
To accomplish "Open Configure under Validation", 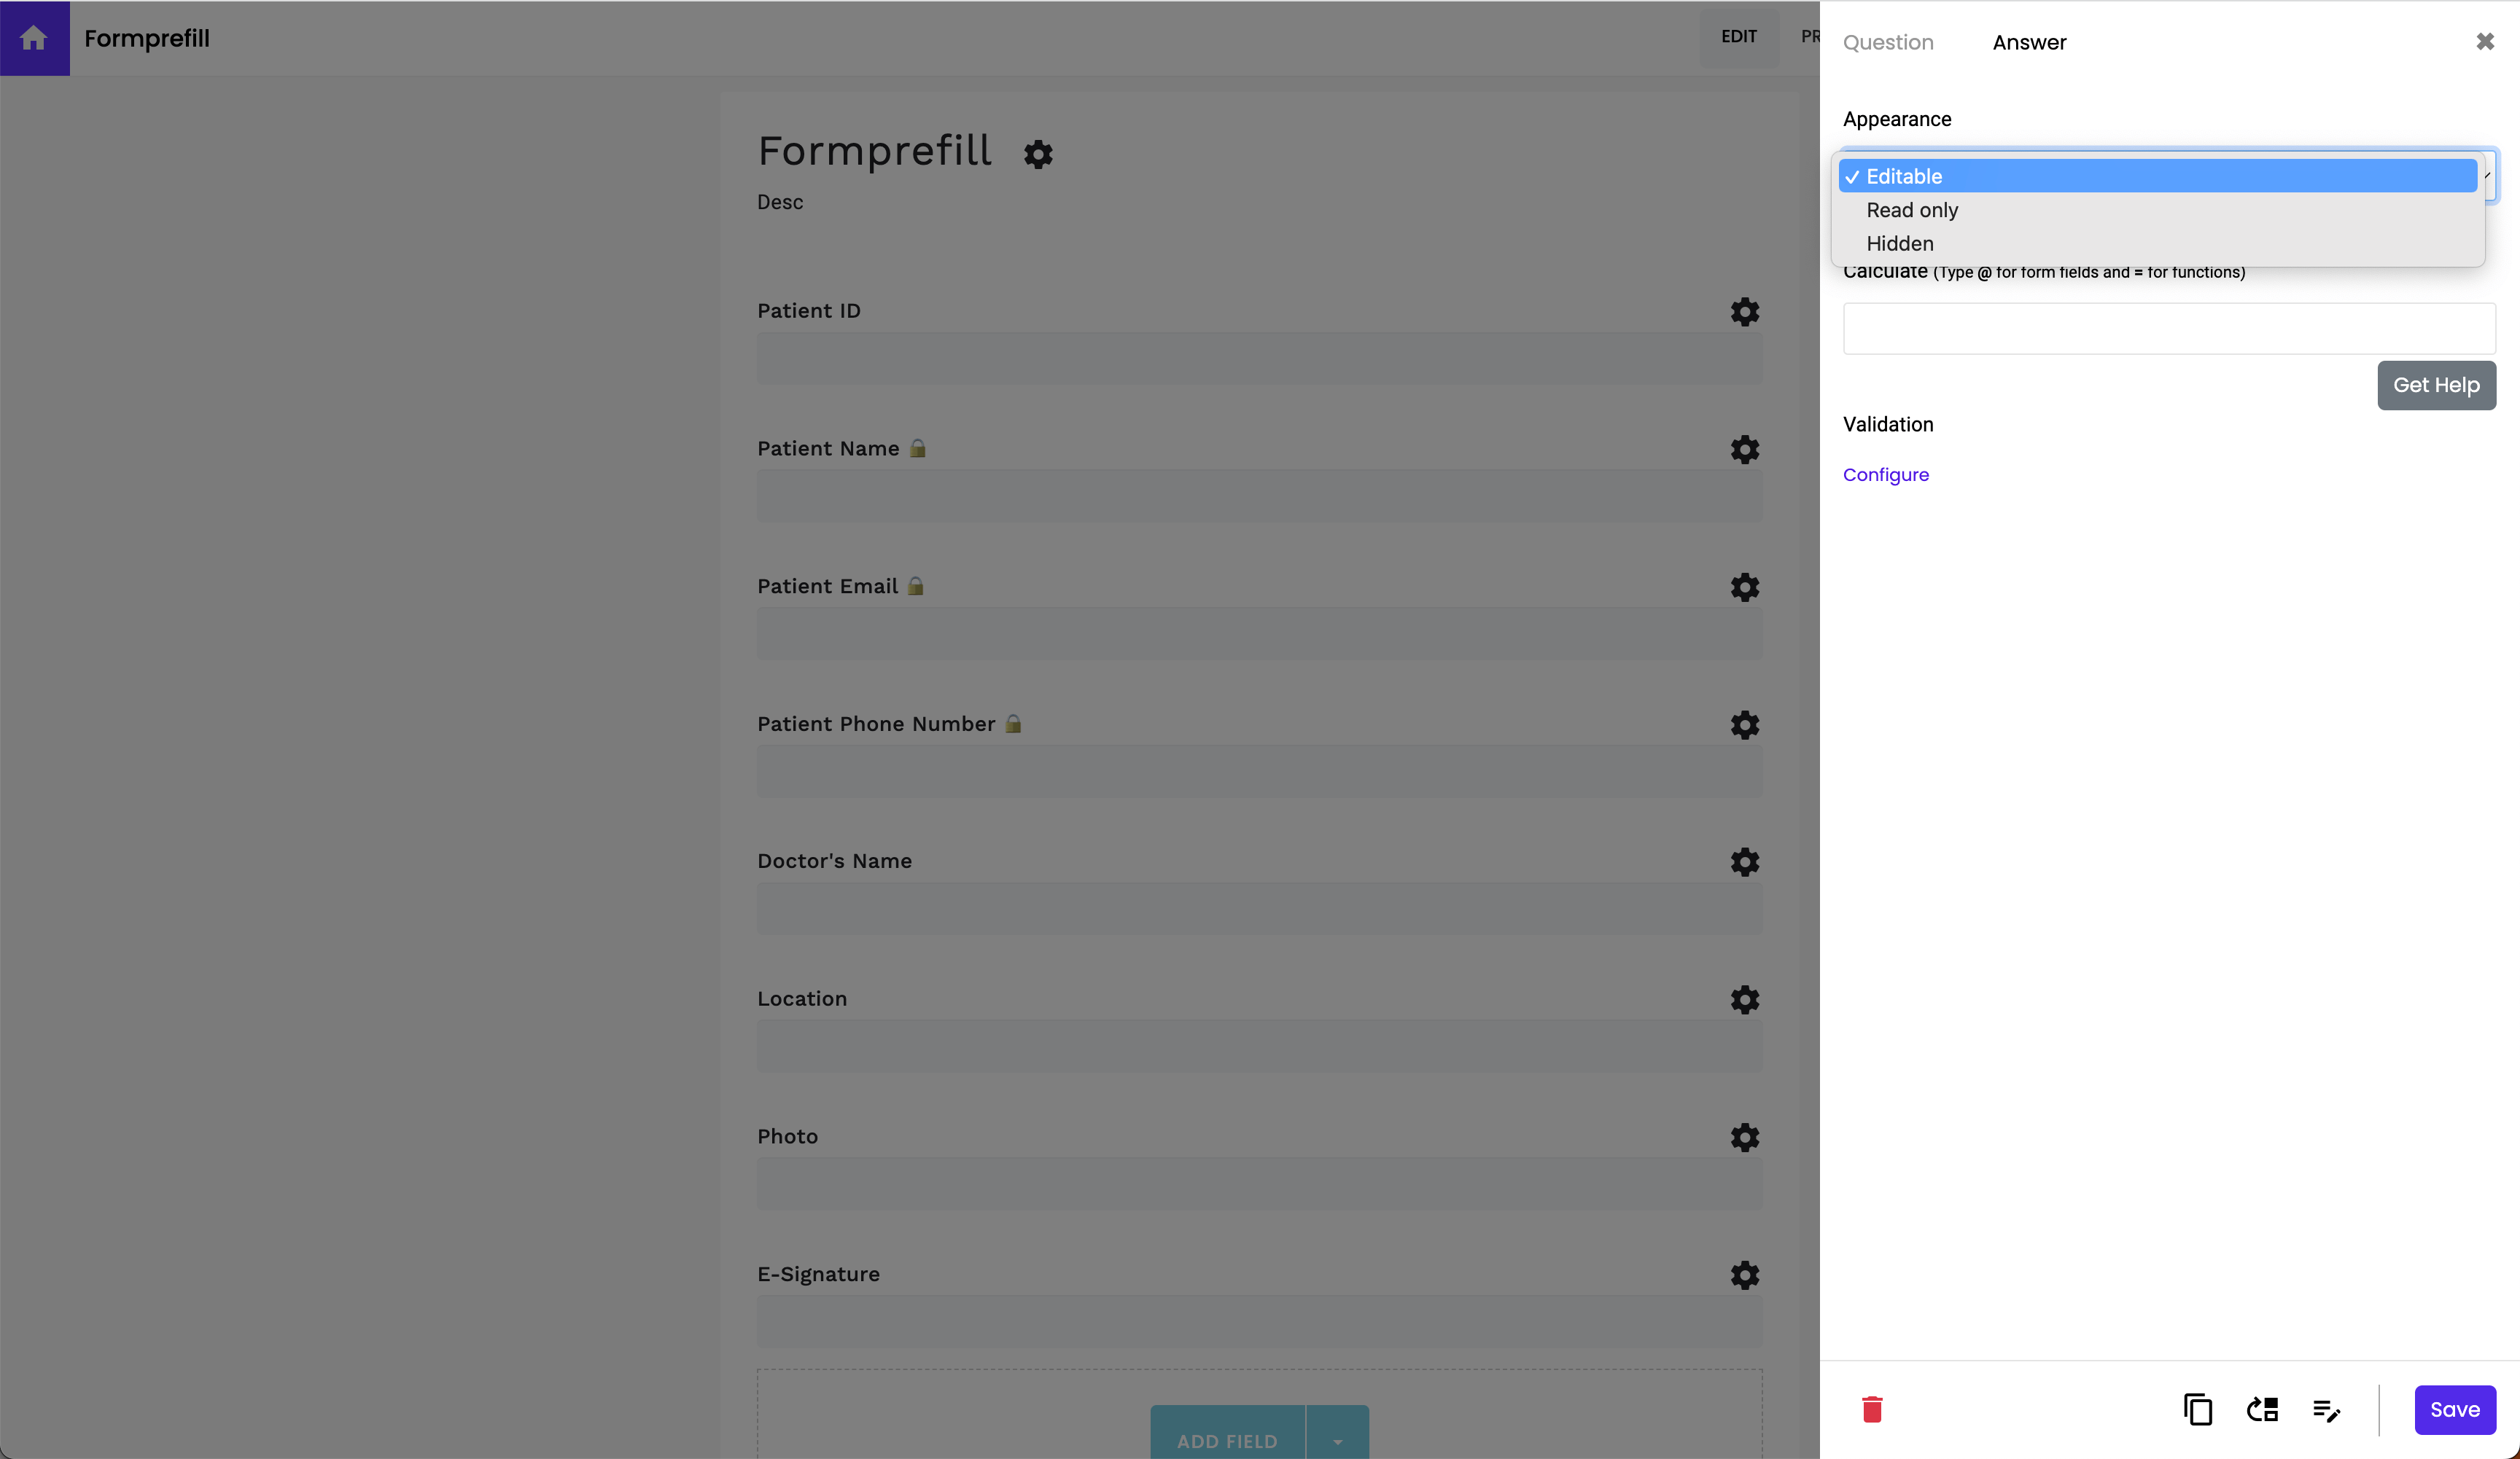I will click(1886, 474).
